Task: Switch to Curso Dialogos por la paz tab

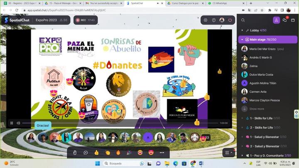Action: pos(185,3)
